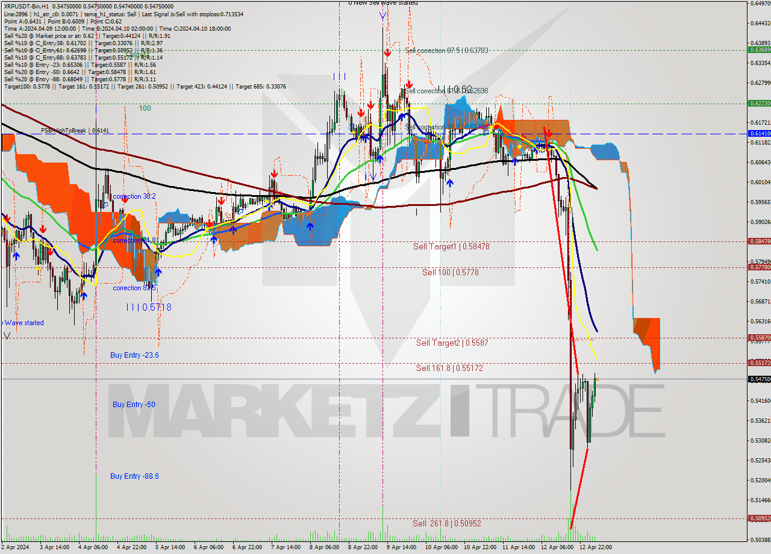Click the '5 Apr 14:00' time label

coord(170,547)
